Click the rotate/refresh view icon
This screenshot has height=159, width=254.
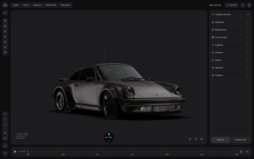(5, 119)
